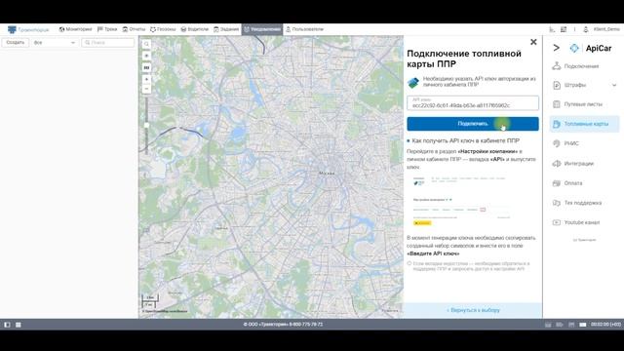Click the third status icon at bottom right
The height and width of the screenshot is (351, 624).
pyautogui.click(x=571, y=325)
